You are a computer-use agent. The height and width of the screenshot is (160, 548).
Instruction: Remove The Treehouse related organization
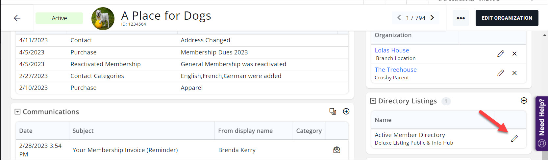click(514, 73)
